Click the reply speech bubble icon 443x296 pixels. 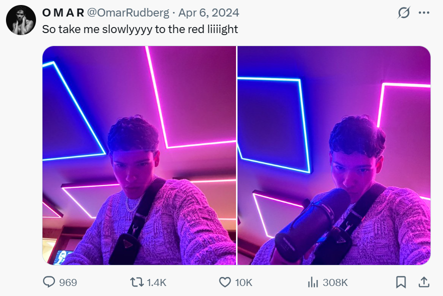(49, 282)
